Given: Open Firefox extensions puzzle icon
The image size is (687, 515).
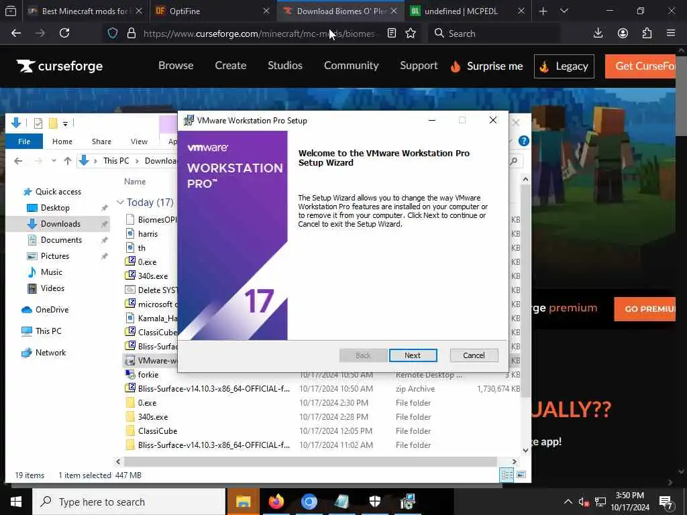Looking at the screenshot, I should pyautogui.click(x=647, y=34).
